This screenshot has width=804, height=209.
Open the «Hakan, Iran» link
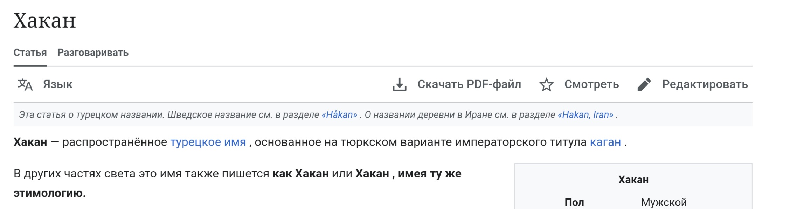coord(585,115)
